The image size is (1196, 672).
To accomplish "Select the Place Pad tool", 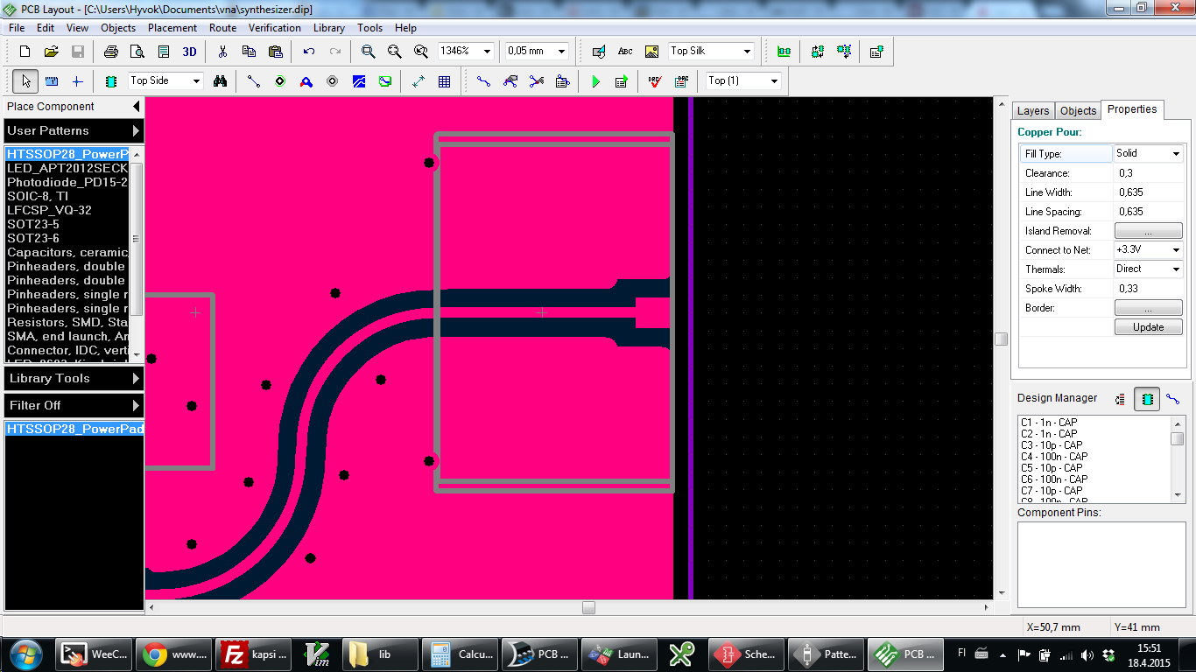I will [279, 81].
